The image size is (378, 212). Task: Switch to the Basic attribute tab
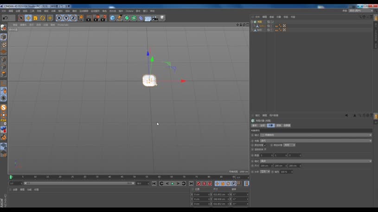pyautogui.click(x=255, y=125)
